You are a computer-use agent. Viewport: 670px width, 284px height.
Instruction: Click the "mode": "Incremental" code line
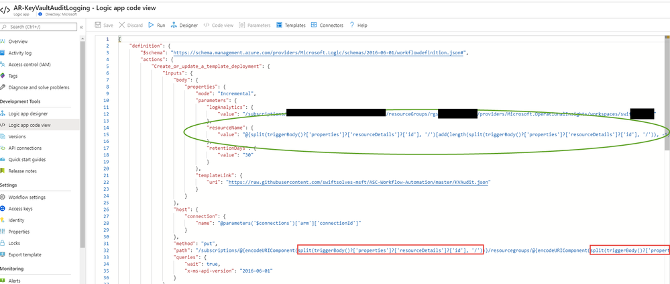[225, 94]
